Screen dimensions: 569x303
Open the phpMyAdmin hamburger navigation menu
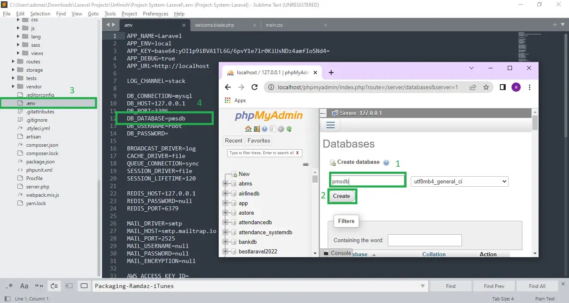coord(330,125)
